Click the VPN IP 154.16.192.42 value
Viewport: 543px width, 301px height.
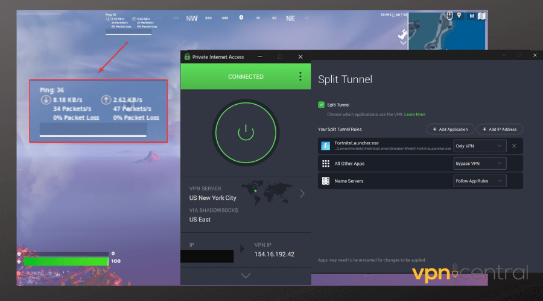pos(275,254)
